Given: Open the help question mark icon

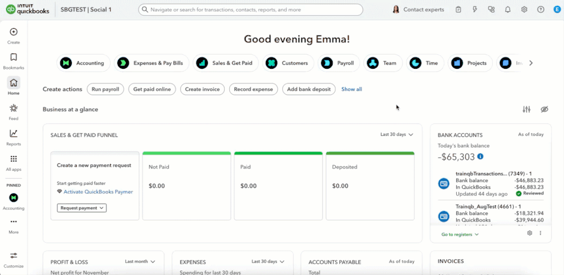Looking at the screenshot, I should point(541,10).
